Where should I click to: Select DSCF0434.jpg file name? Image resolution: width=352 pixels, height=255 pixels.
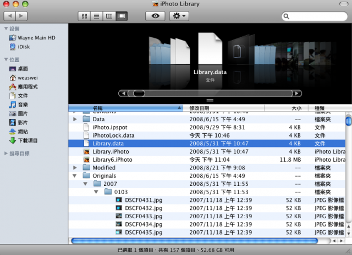pyautogui.click(x=144, y=224)
